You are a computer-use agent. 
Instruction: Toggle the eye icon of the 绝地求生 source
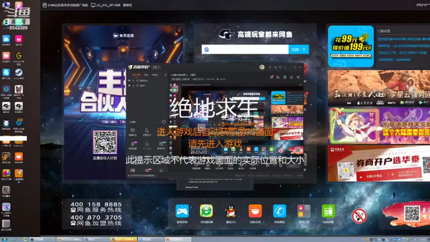pos(129,81)
